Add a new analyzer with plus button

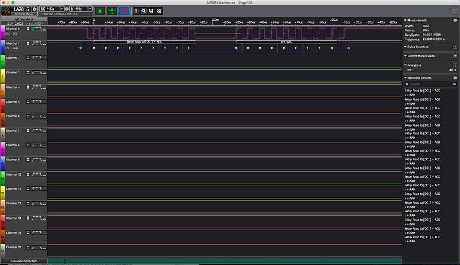tap(455, 65)
